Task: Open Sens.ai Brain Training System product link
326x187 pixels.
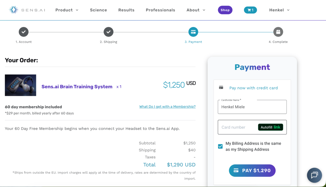Action: point(77,87)
